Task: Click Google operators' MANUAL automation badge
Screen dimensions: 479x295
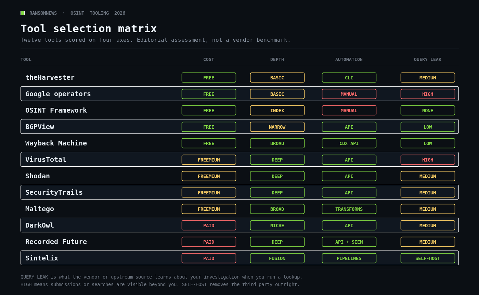Action: [x=349, y=94]
